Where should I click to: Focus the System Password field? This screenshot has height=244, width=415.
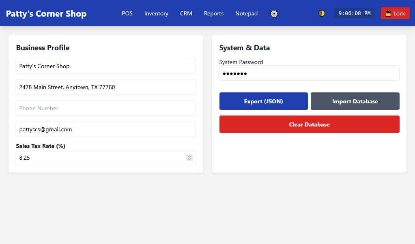(x=309, y=73)
